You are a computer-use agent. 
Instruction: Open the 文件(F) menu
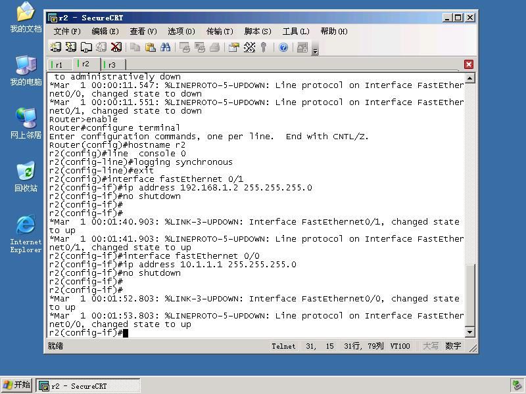(x=67, y=32)
